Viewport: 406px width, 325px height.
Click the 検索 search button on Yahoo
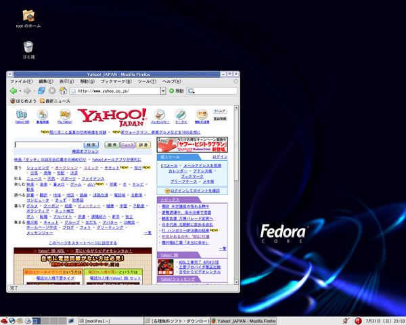[x=91, y=144]
